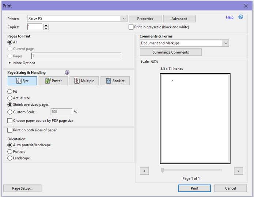Click the 'Page 1 of 1' text
This screenshot has width=254, height=197.
point(191,178)
